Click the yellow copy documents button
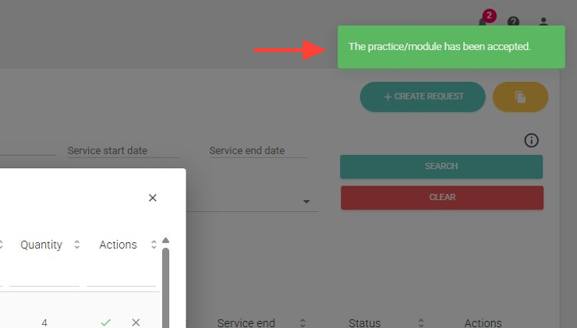The height and width of the screenshot is (328, 577). (x=520, y=97)
